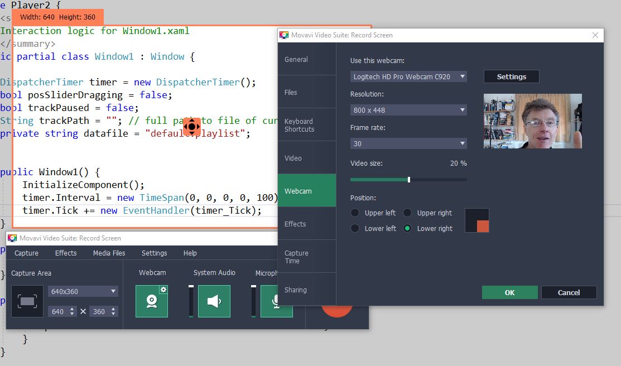Click the orange record button
Viewport: 621px width, 366px height.
[x=336, y=311]
